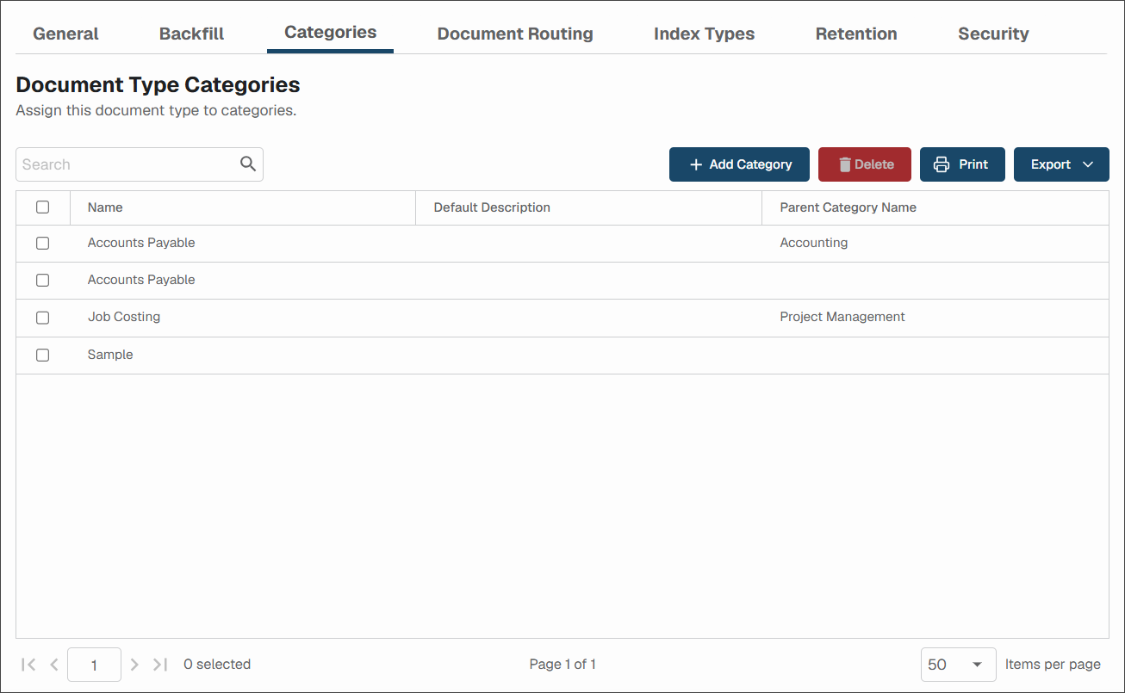Viewport: 1125px width, 693px height.
Task: Go to previous page arrow
Action: tap(54, 665)
